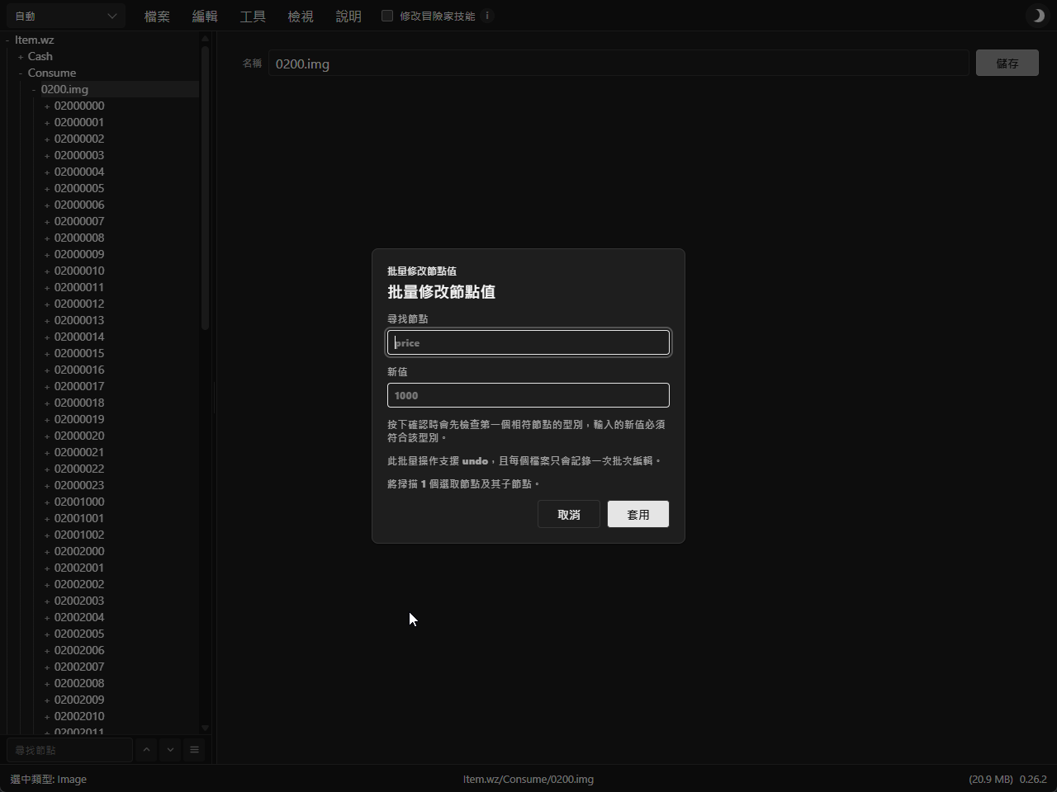Screen dimensions: 1057x792
Task: Select tree item 02000003
Action: tap(79, 155)
